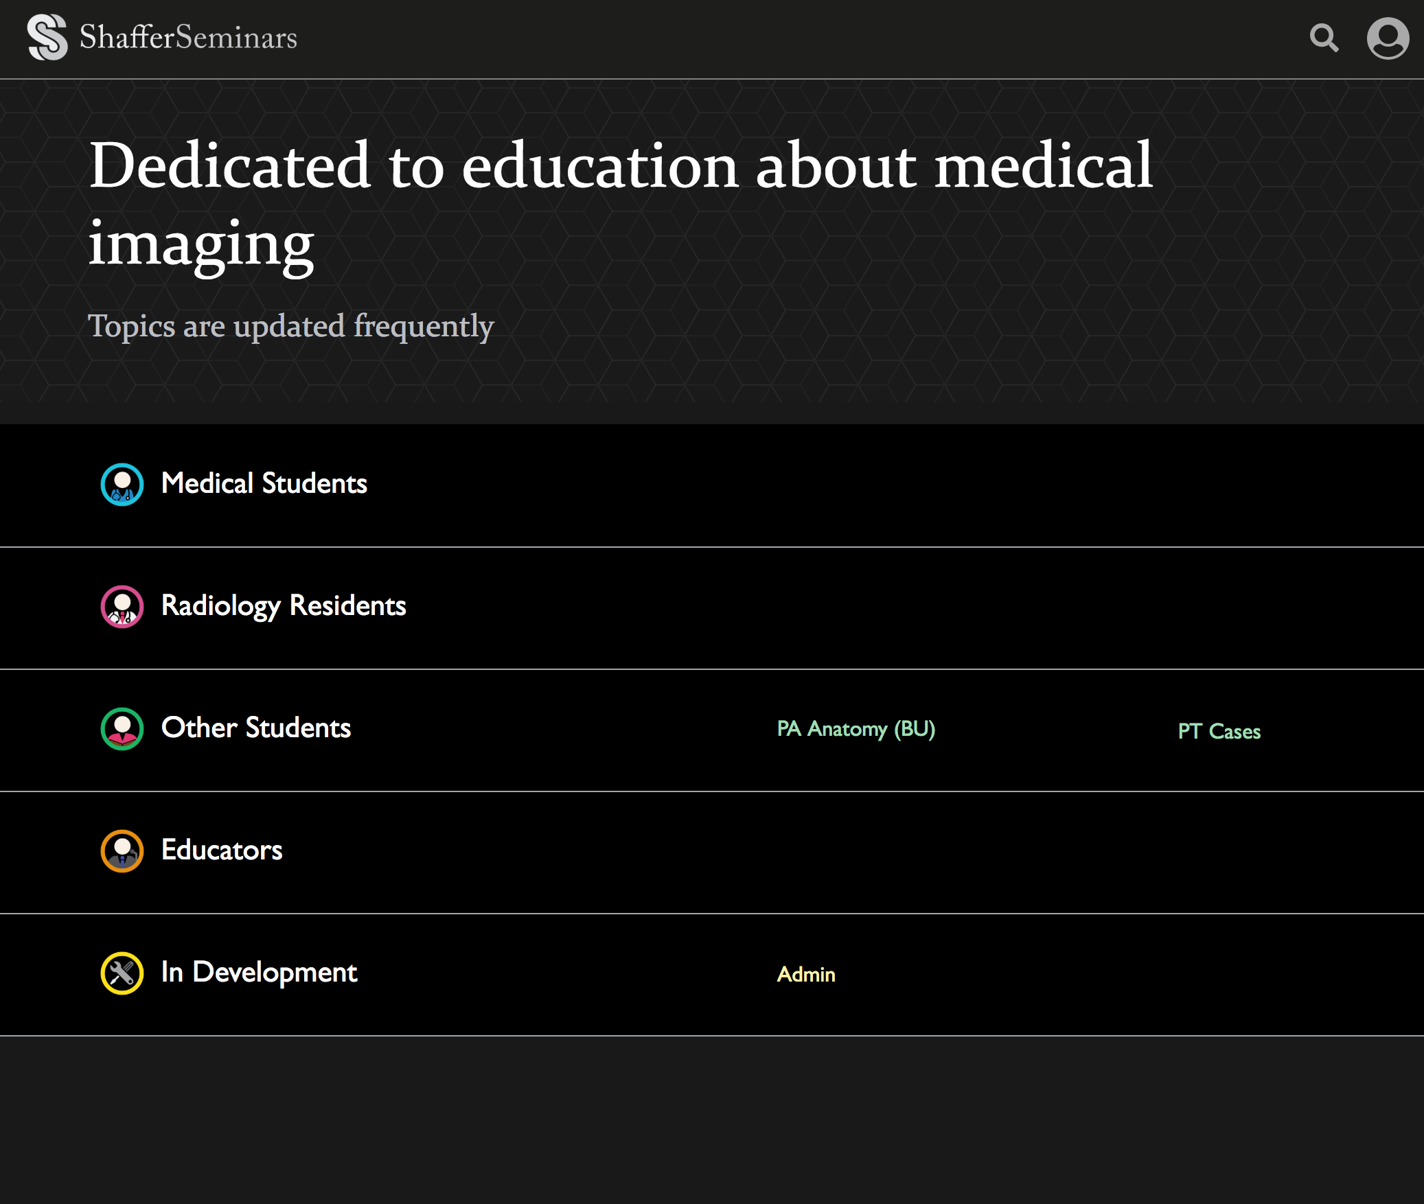Open the user account profile icon

[1388, 38]
